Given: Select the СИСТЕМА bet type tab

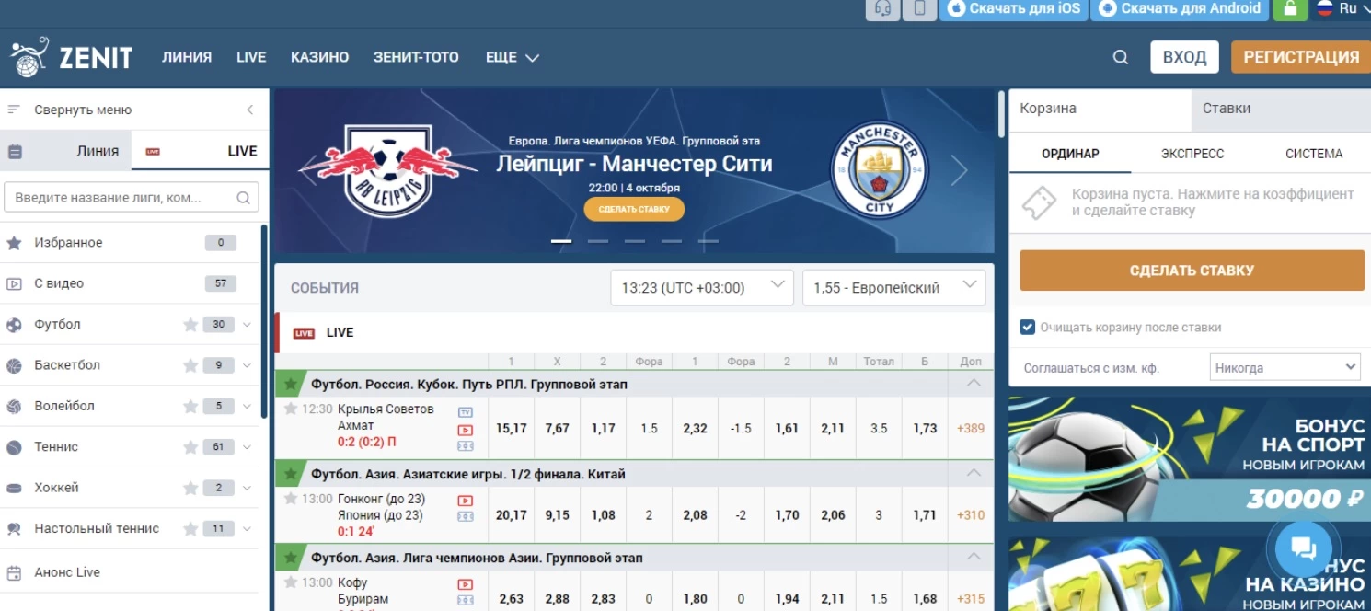Looking at the screenshot, I should (x=1314, y=154).
